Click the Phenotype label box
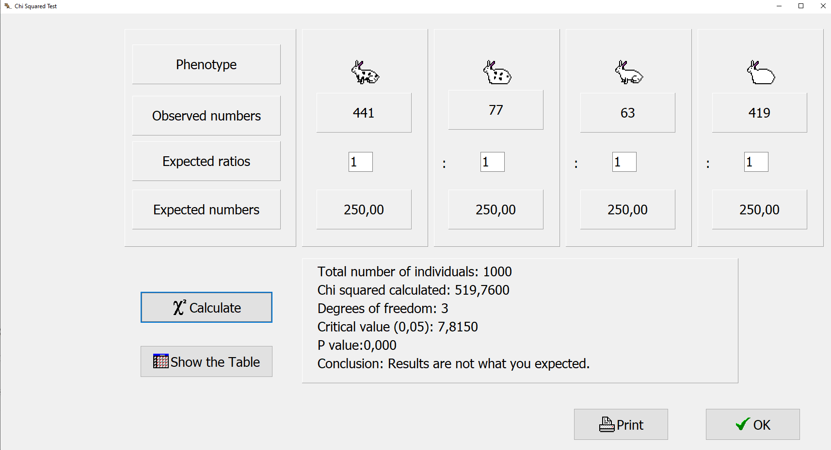Image resolution: width=831 pixels, height=450 pixels. pyautogui.click(x=207, y=64)
